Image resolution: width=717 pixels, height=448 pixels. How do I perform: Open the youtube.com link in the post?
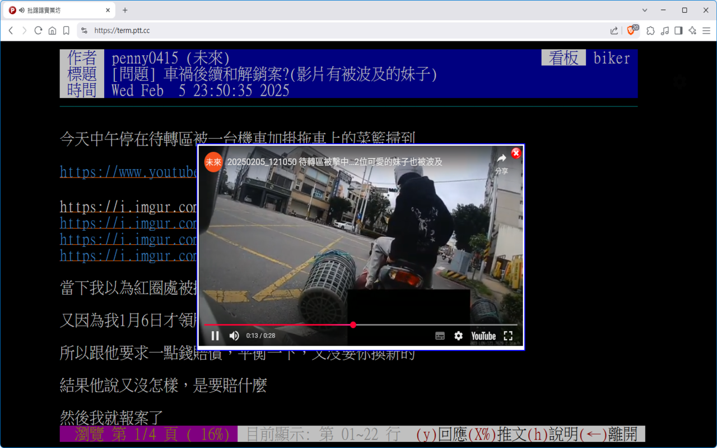coord(128,172)
